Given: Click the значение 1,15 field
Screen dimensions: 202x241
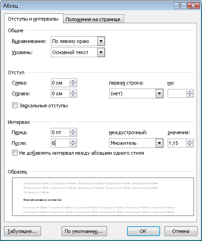Looking at the screenshot, I should (x=177, y=143).
